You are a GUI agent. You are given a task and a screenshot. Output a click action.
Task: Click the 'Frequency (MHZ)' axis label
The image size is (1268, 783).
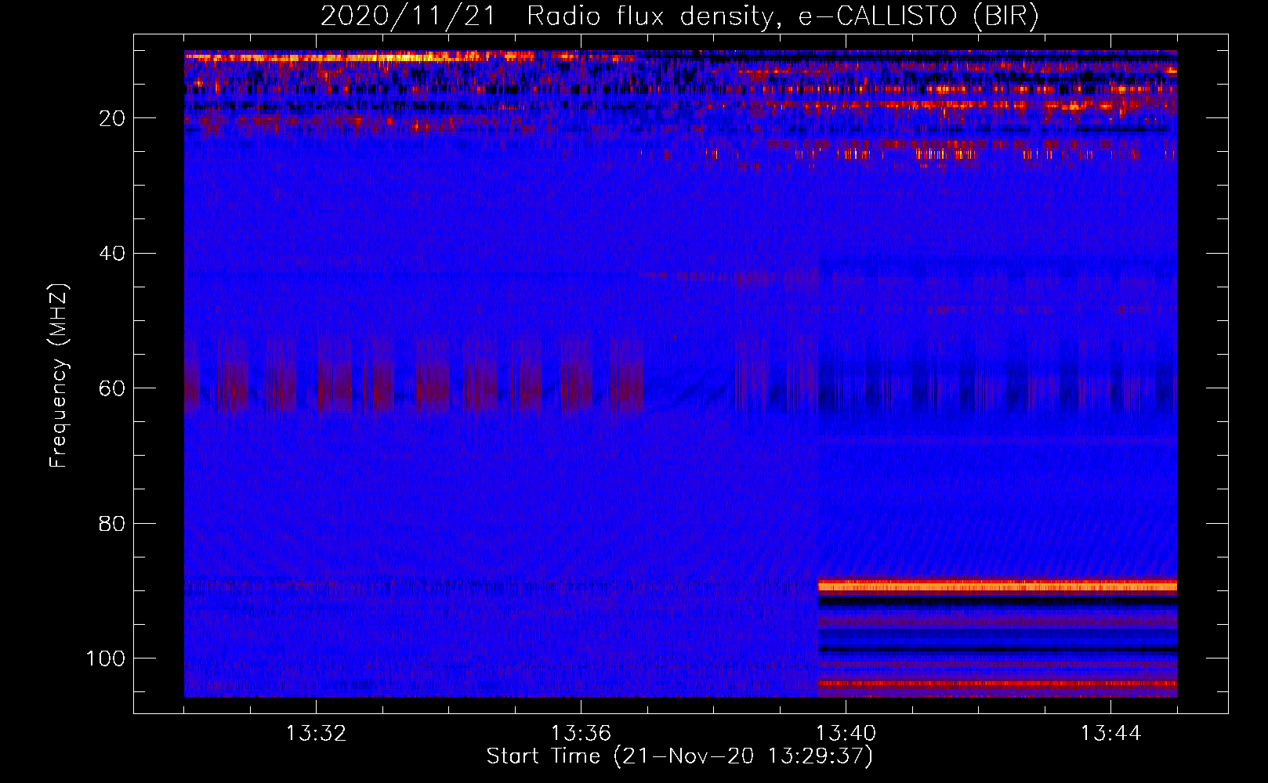[59, 376]
